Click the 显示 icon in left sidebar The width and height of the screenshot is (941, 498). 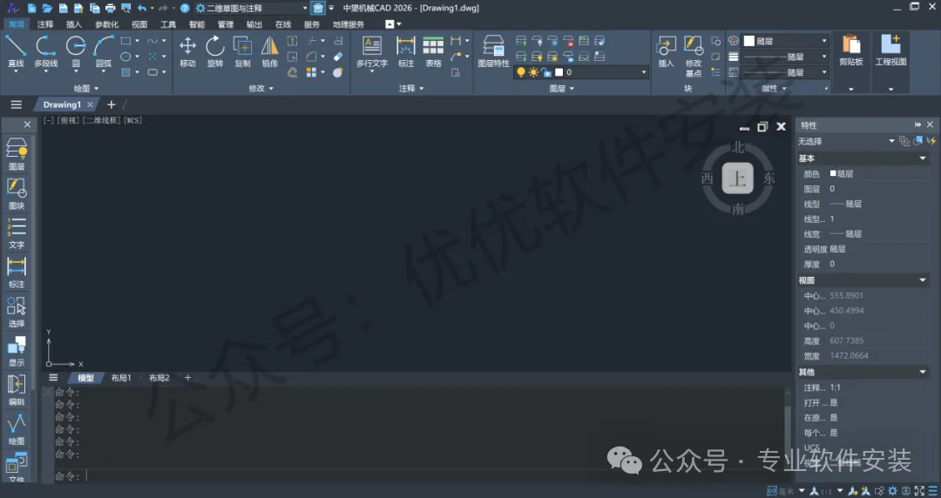click(17, 350)
